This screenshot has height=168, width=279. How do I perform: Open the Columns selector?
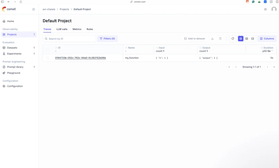point(267,39)
